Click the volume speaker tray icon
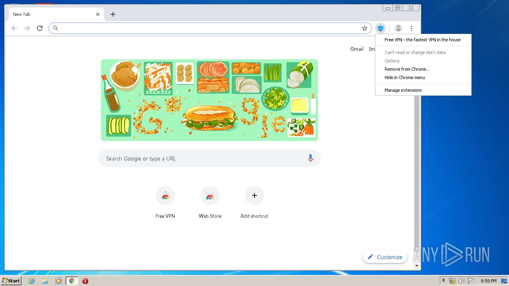This screenshot has width=509, height=286. coord(461,281)
